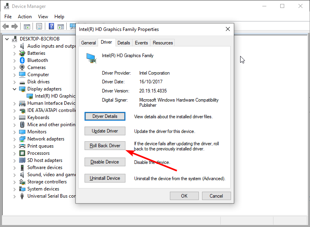Switch to the Resources tab
This screenshot has height=227, width=310.
[163, 43]
